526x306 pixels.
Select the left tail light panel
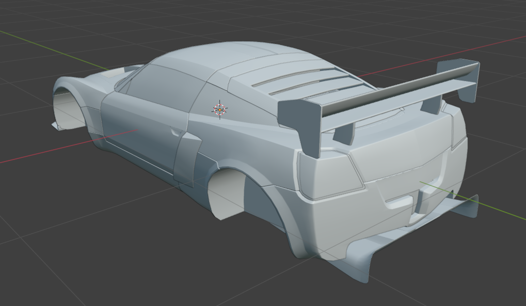tap(330, 174)
